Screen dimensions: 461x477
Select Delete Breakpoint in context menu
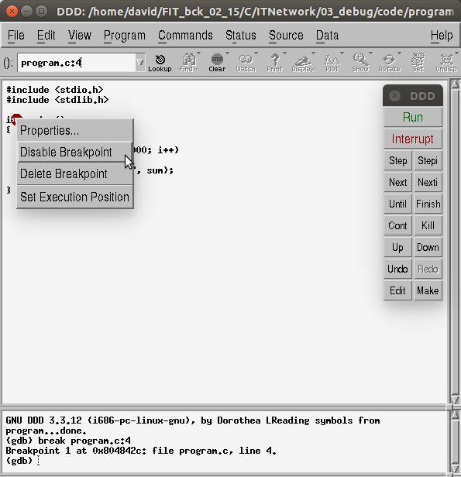(x=75, y=173)
